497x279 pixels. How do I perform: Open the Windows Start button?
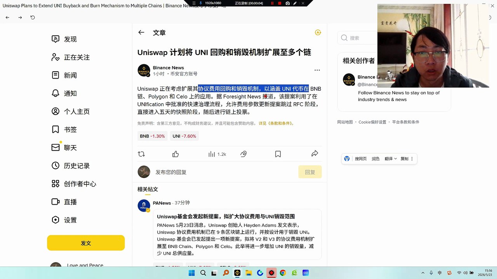(191, 273)
